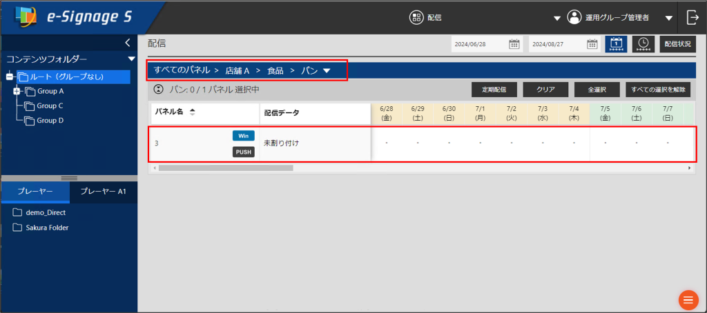The width and height of the screenshot is (707, 313).
Task: Select ルート (グループなし) folder
Action: pyautogui.click(x=73, y=77)
